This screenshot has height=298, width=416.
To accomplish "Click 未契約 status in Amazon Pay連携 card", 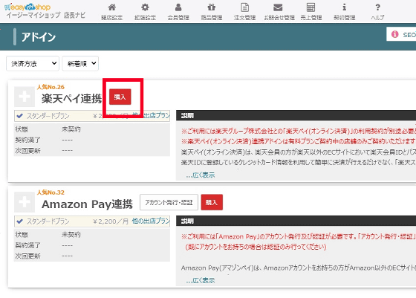I will tap(71, 235).
